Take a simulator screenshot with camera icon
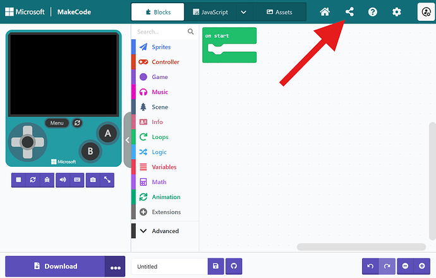The image size is (436, 278). [x=93, y=180]
